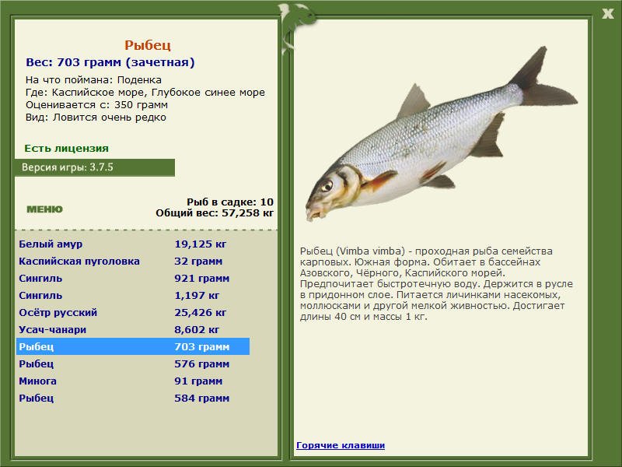Select the Рыбец 584 грамм row
Viewport: 622px width, 467px height.
coord(133,398)
